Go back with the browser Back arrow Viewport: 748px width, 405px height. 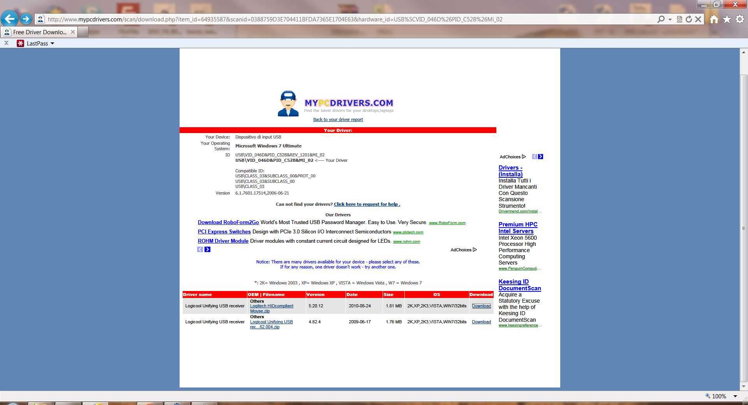[9, 19]
